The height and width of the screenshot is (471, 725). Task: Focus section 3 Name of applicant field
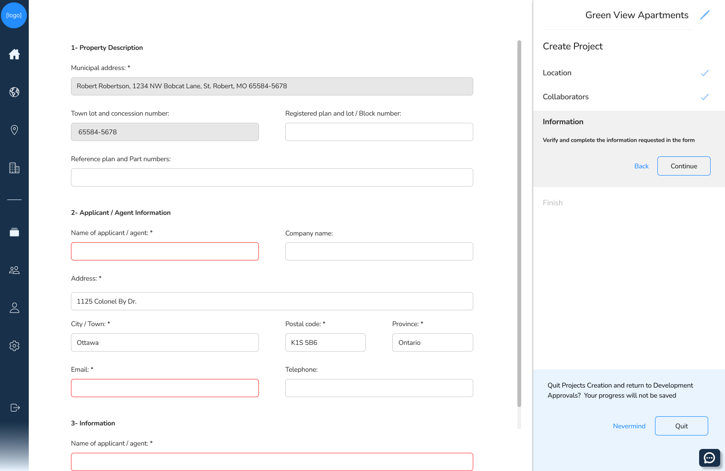pos(272,462)
